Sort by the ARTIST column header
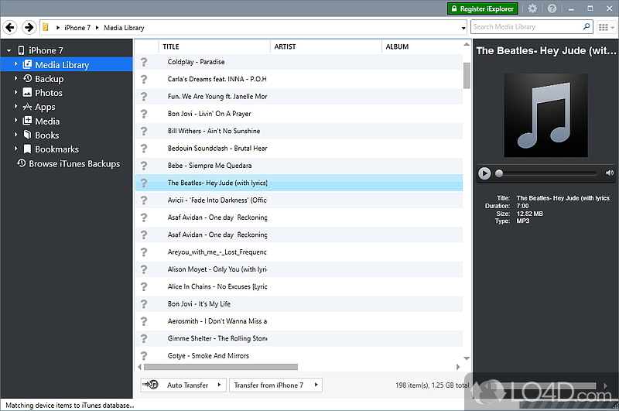 click(325, 46)
